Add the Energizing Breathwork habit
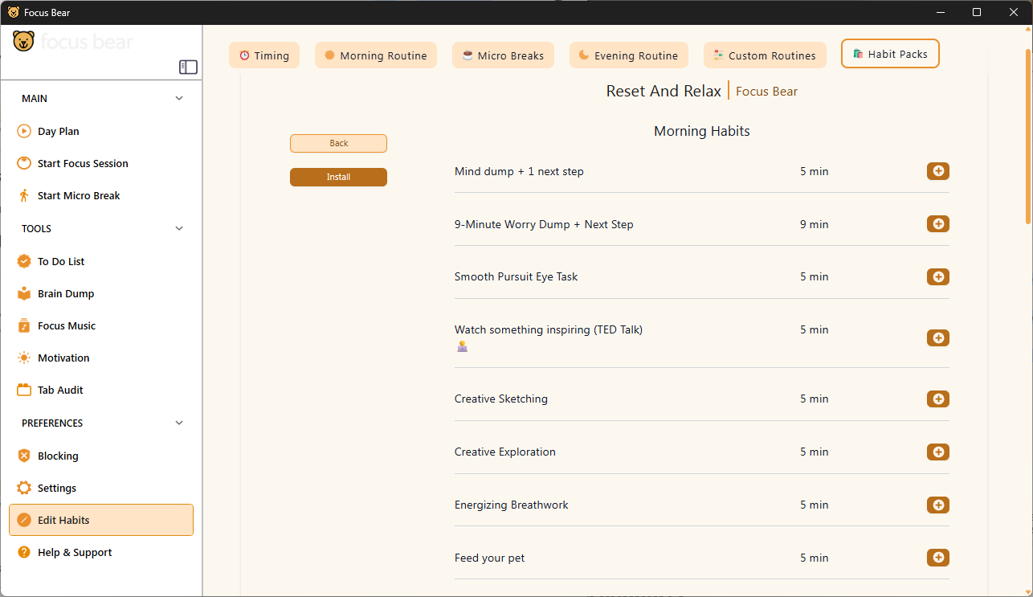1033x597 pixels. pyautogui.click(x=937, y=505)
